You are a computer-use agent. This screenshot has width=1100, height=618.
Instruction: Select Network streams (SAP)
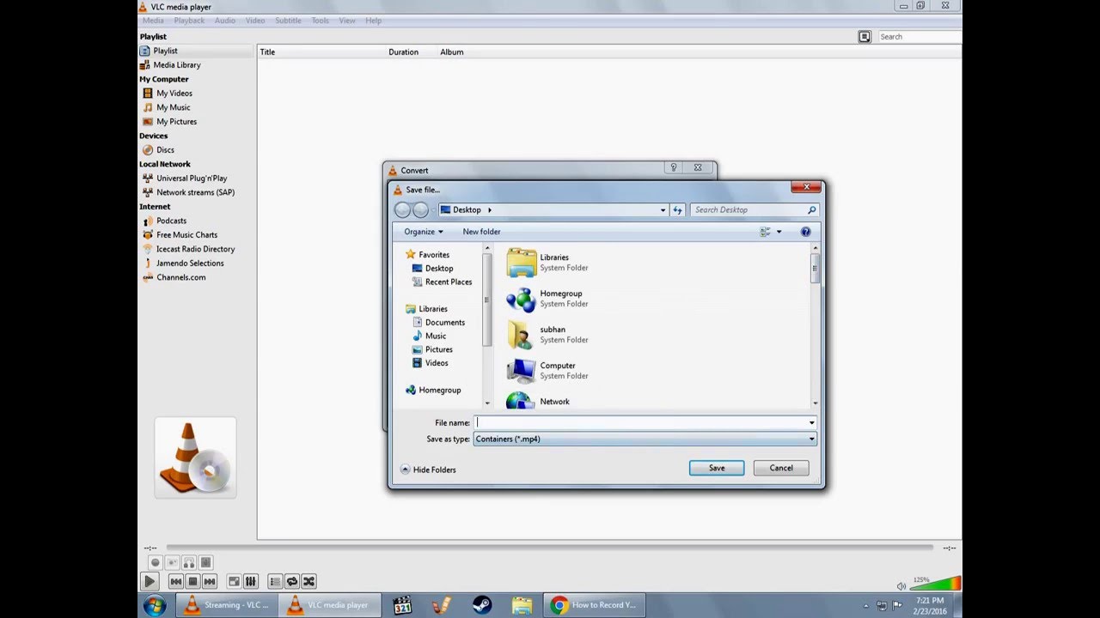pos(195,192)
